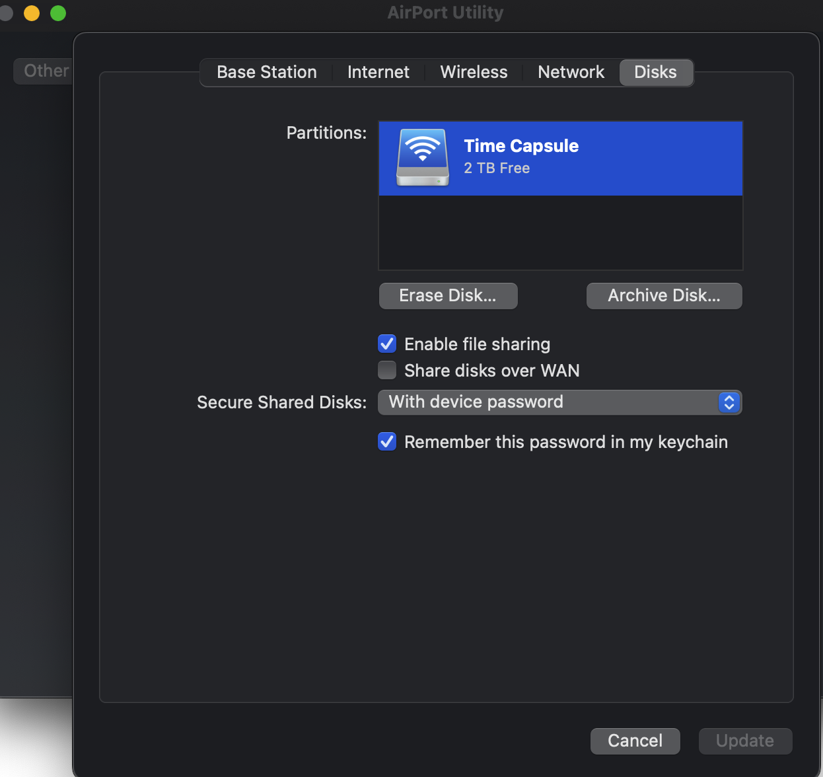Image resolution: width=823 pixels, height=777 pixels.
Task: Select the Network tab
Action: [571, 72]
